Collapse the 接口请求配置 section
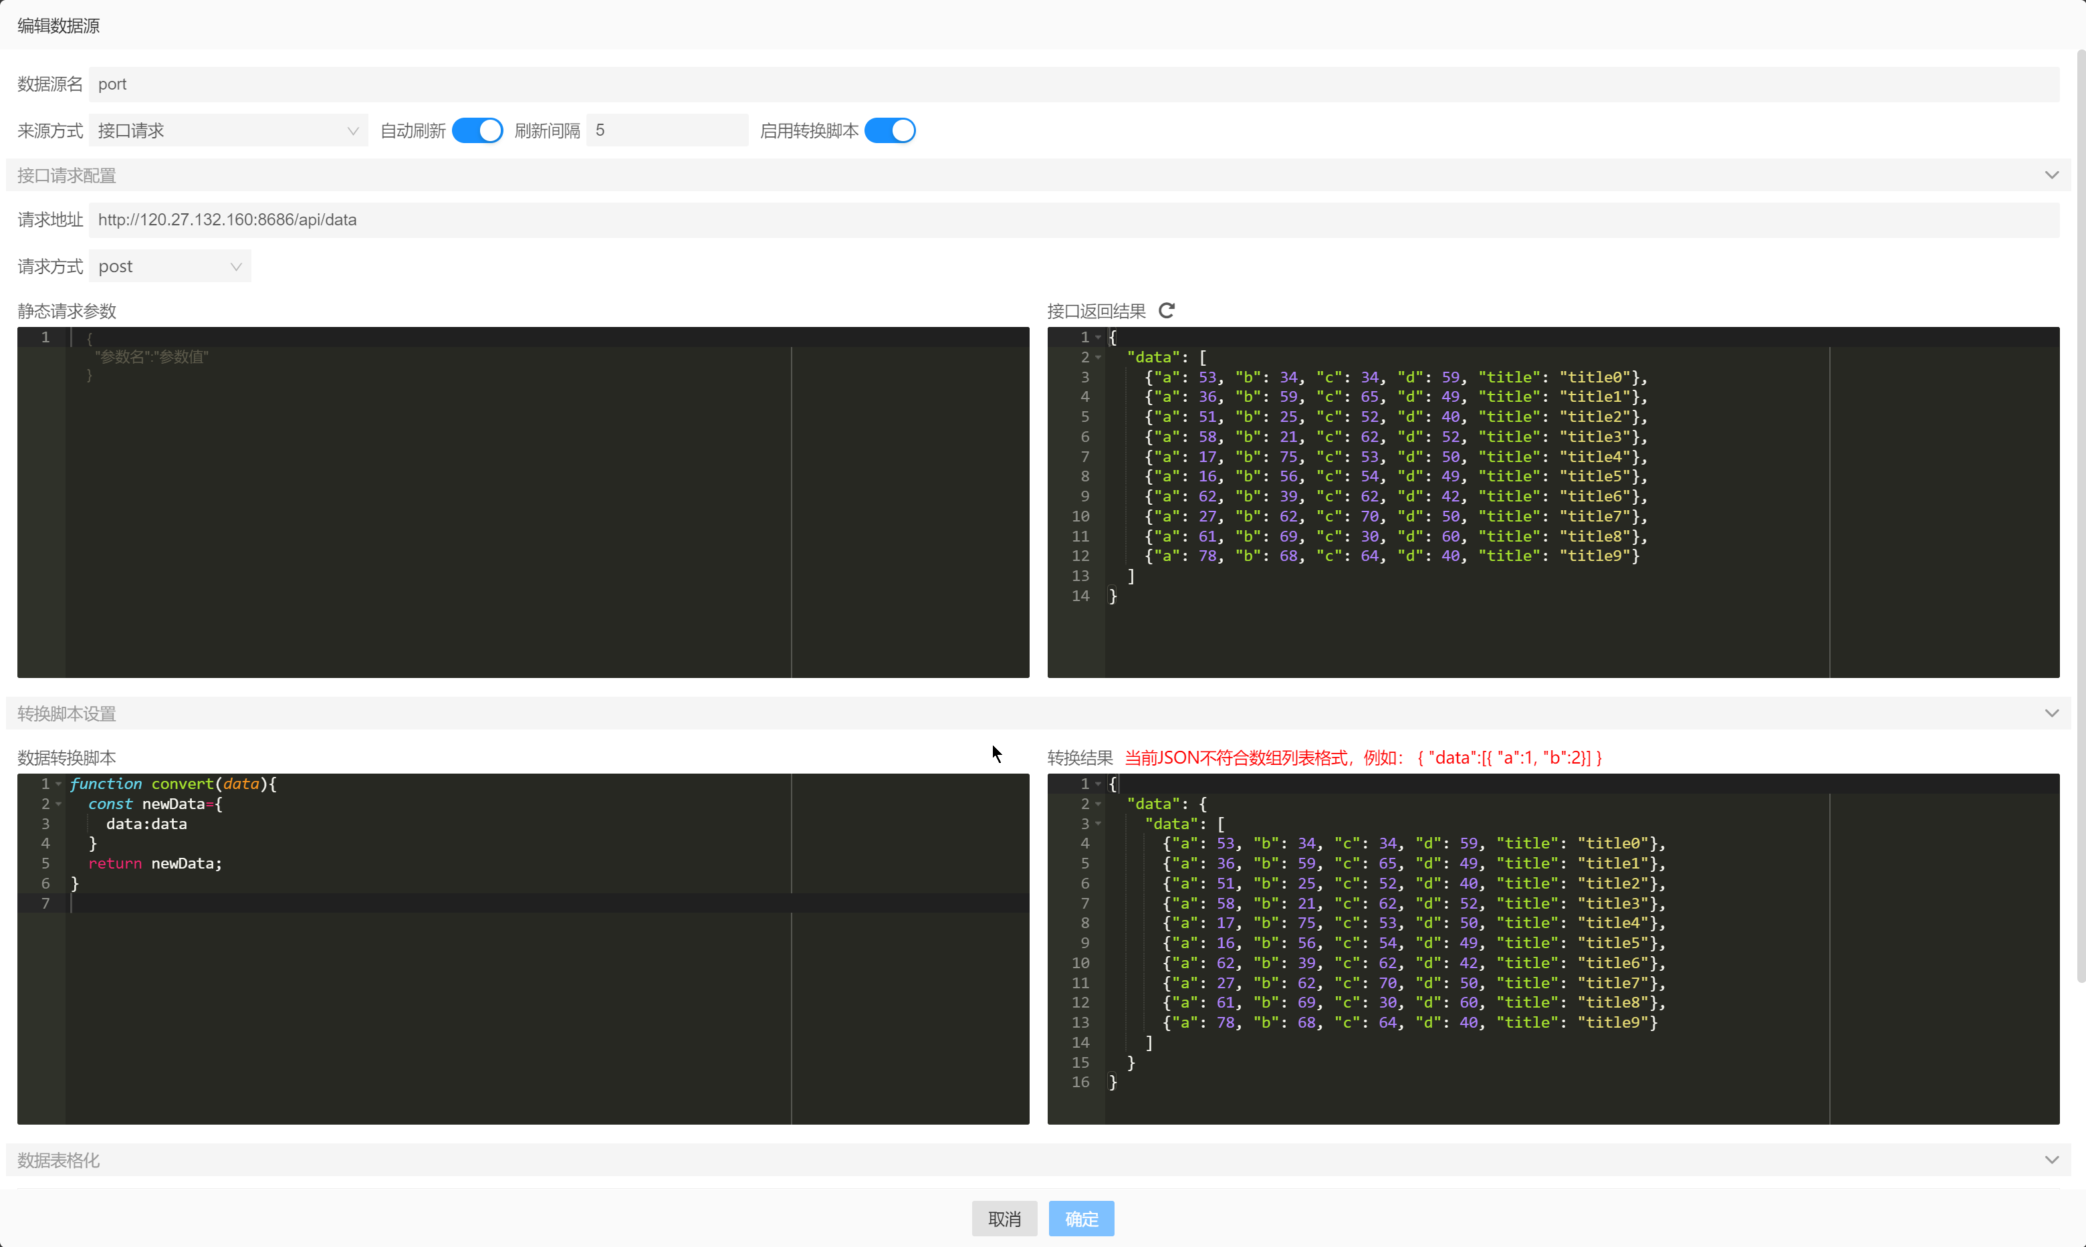Viewport: 2086px width, 1247px height. click(x=2051, y=175)
